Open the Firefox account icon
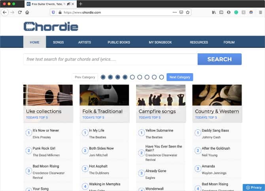This screenshot has height=191, width=265. coord(229,12)
